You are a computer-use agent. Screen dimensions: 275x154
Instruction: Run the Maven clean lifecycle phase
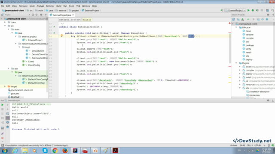point(248,31)
